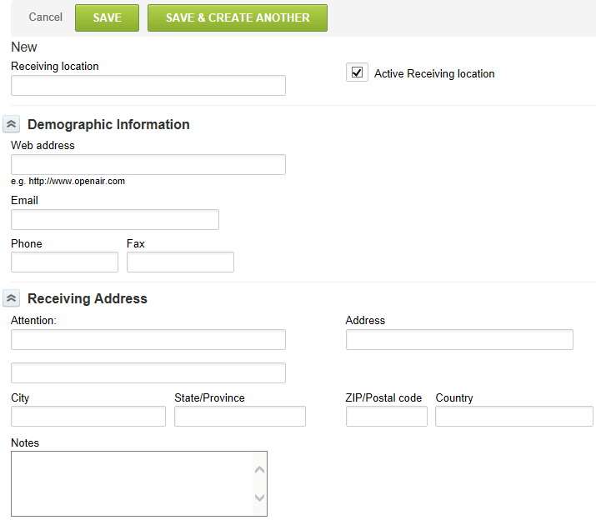Focus the Receiving location name field
Screen dimensions: 596x520
pyautogui.click(x=148, y=85)
